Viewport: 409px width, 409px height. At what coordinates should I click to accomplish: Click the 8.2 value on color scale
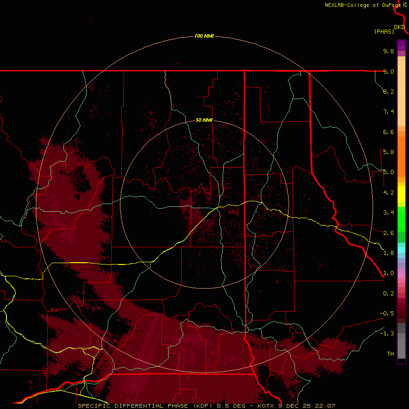point(389,91)
